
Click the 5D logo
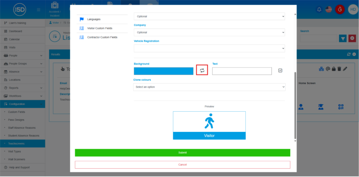[x=20, y=10]
